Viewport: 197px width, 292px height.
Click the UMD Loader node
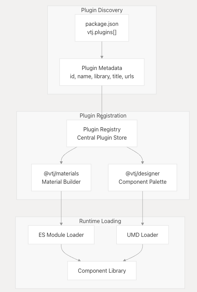tap(143, 235)
